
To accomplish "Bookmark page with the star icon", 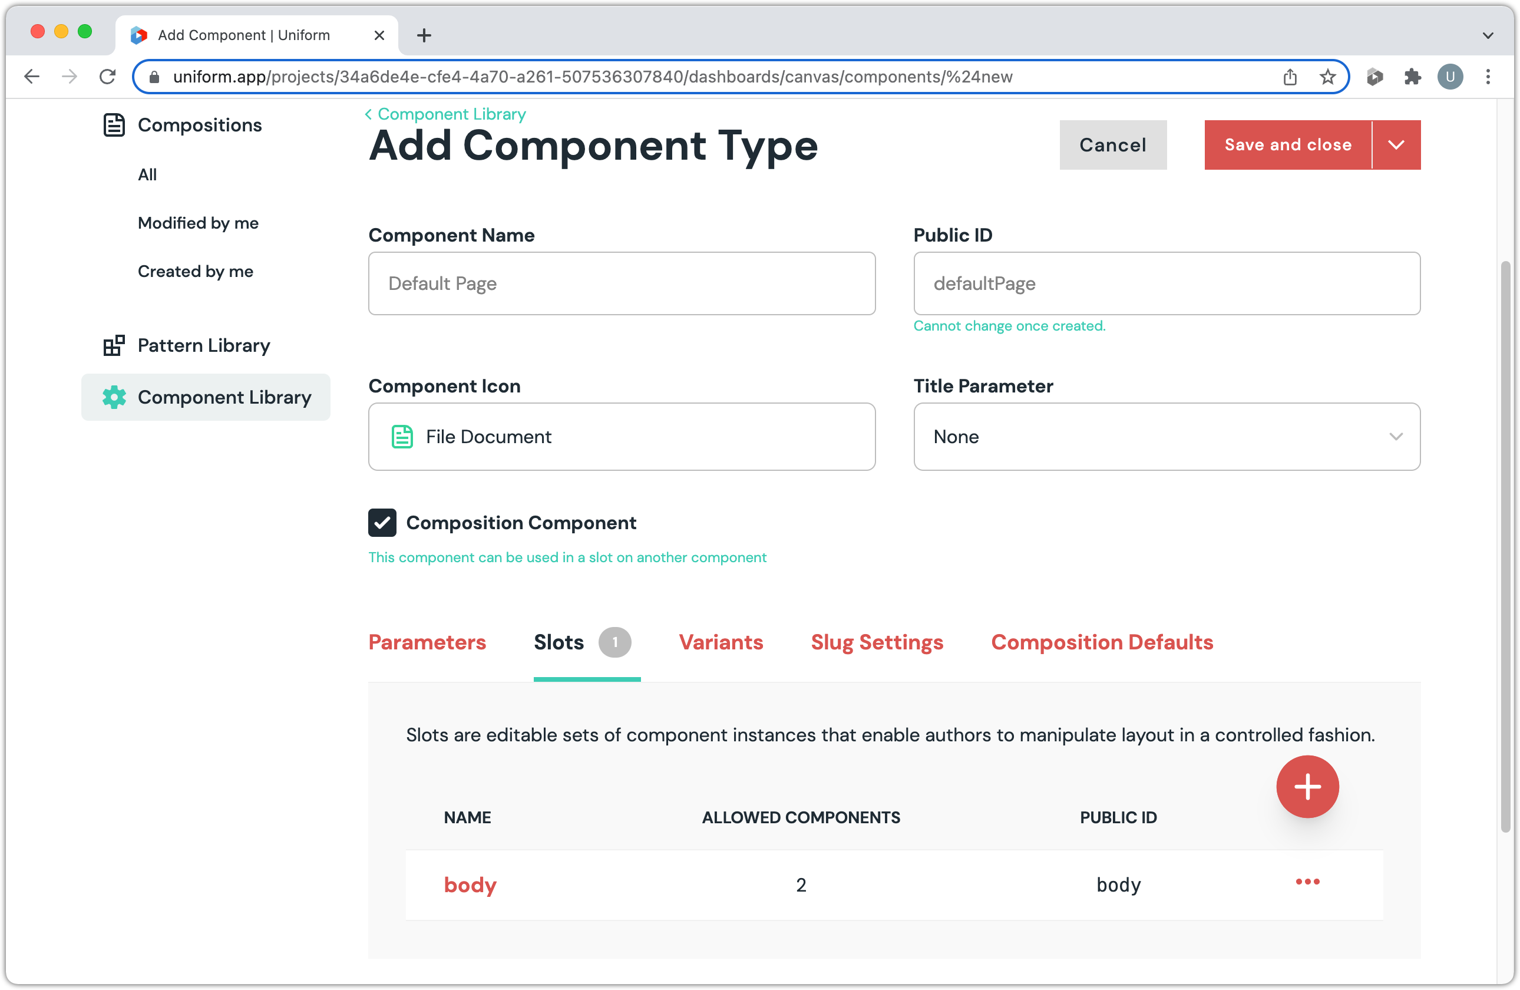I will click(1327, 77).
